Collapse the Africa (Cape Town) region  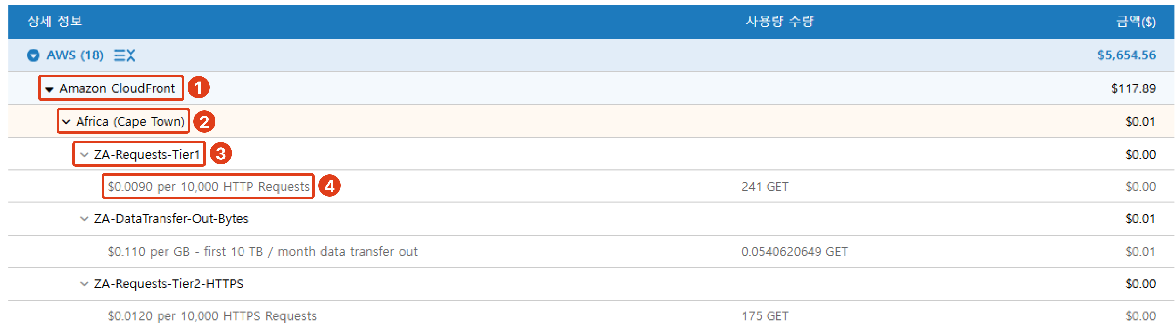[66, 121]
